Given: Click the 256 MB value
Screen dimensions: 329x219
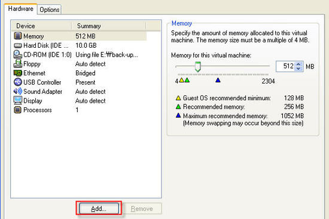Looking at the screenshot, I should pos(294,107).
